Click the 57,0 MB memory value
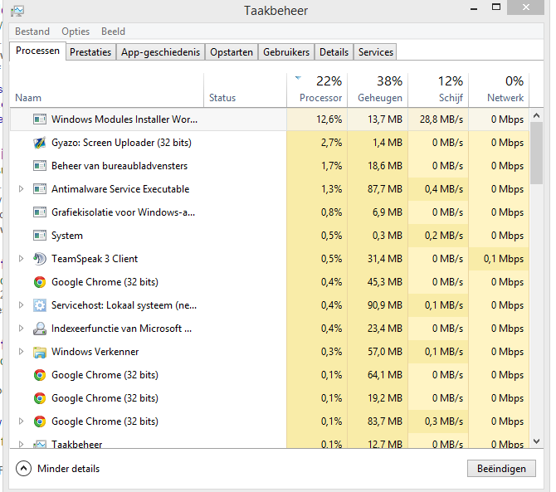Screen dimensions: 556x492 point(385,352)
